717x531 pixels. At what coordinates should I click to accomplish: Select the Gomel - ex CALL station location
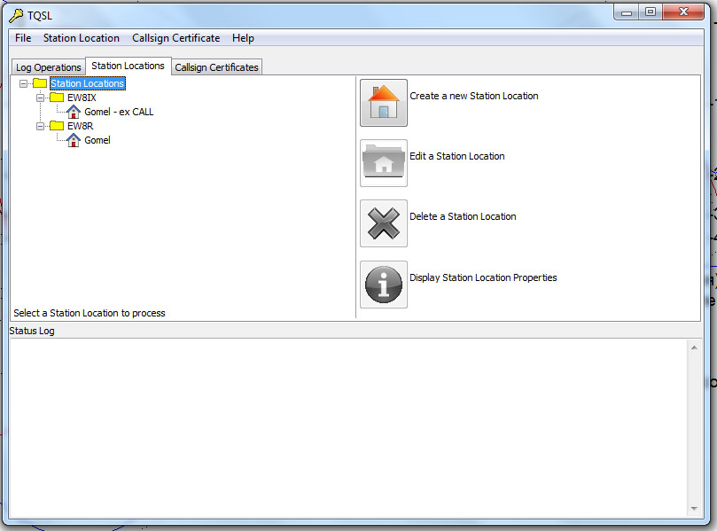[119, 112]
